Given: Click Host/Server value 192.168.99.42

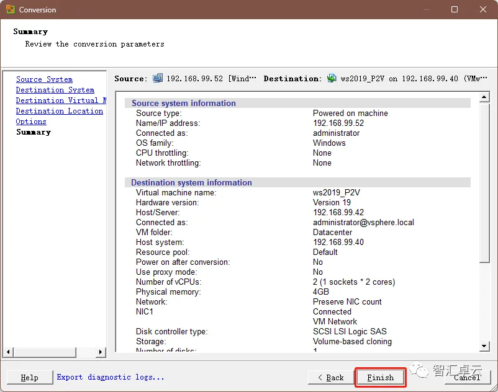Looking at the screenshot, I should tap(338, 212).
